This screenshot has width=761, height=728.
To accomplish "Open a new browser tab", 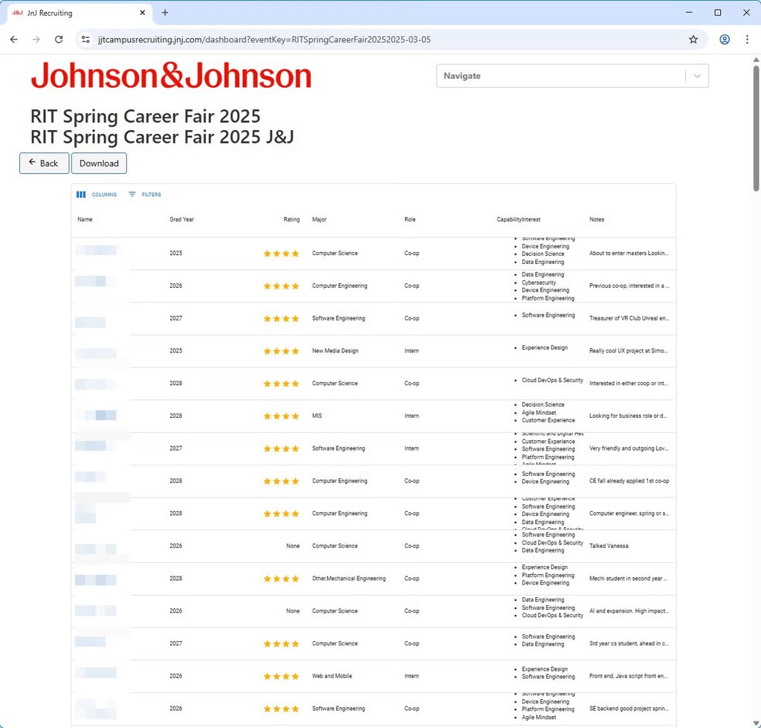I will 165,13.
